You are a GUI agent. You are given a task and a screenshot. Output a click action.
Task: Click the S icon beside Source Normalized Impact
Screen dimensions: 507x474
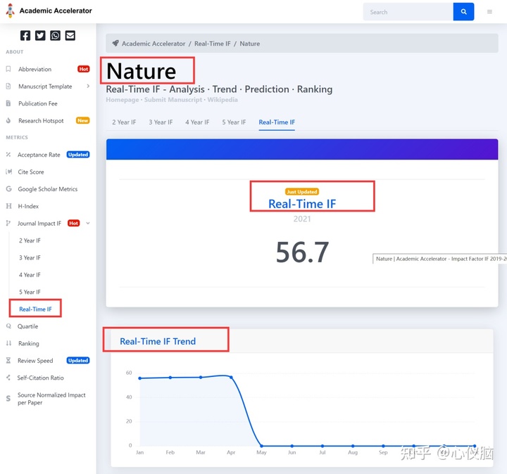pos(8,399)
